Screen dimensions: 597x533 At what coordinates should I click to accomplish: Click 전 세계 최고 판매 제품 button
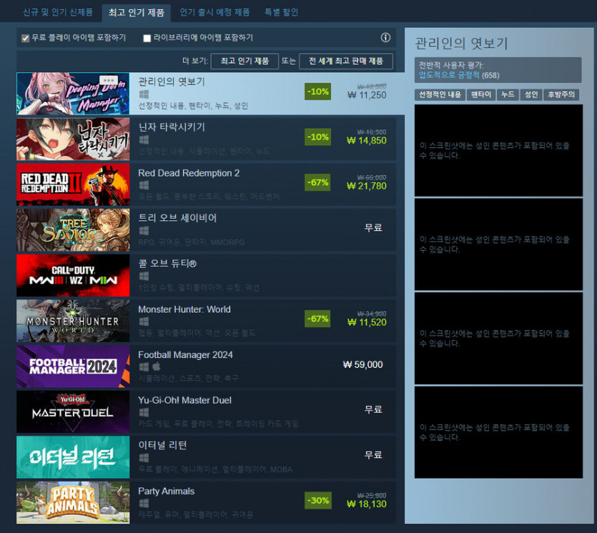(x=346, y=61)
